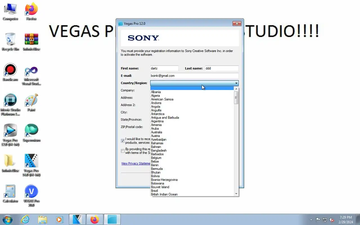The image size is (360, 225).
Task: Select Bahrain from the country list
Action: click(192, 147)
